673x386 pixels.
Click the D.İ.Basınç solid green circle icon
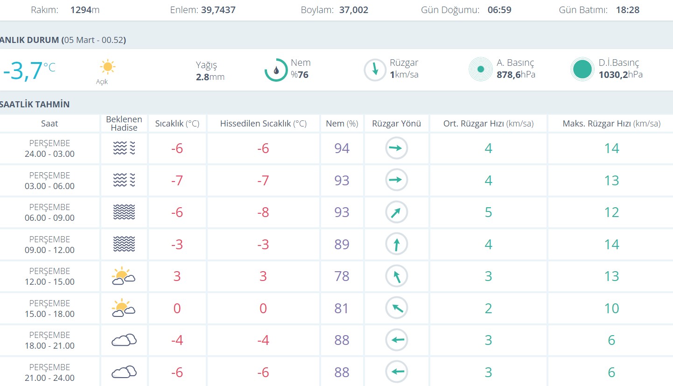coord(582,70)
